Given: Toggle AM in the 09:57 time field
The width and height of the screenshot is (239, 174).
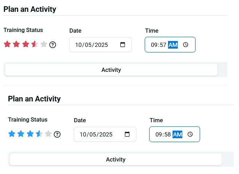Looking at the screenshot, I should [x=173, y=45].
